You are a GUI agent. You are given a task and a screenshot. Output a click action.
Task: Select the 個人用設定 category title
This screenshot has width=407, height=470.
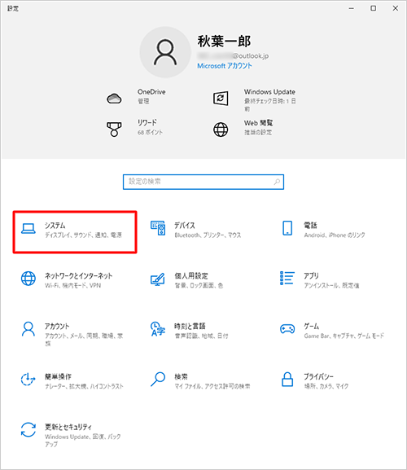coord(191,275)
